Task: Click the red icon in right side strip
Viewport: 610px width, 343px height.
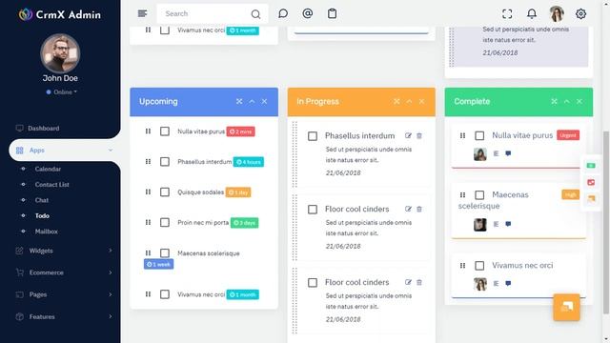Action: tap(591, 182)
